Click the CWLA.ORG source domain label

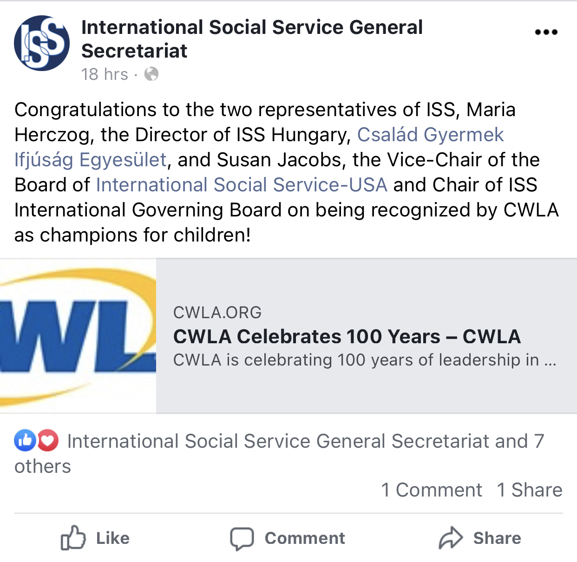tap(217, 313)
